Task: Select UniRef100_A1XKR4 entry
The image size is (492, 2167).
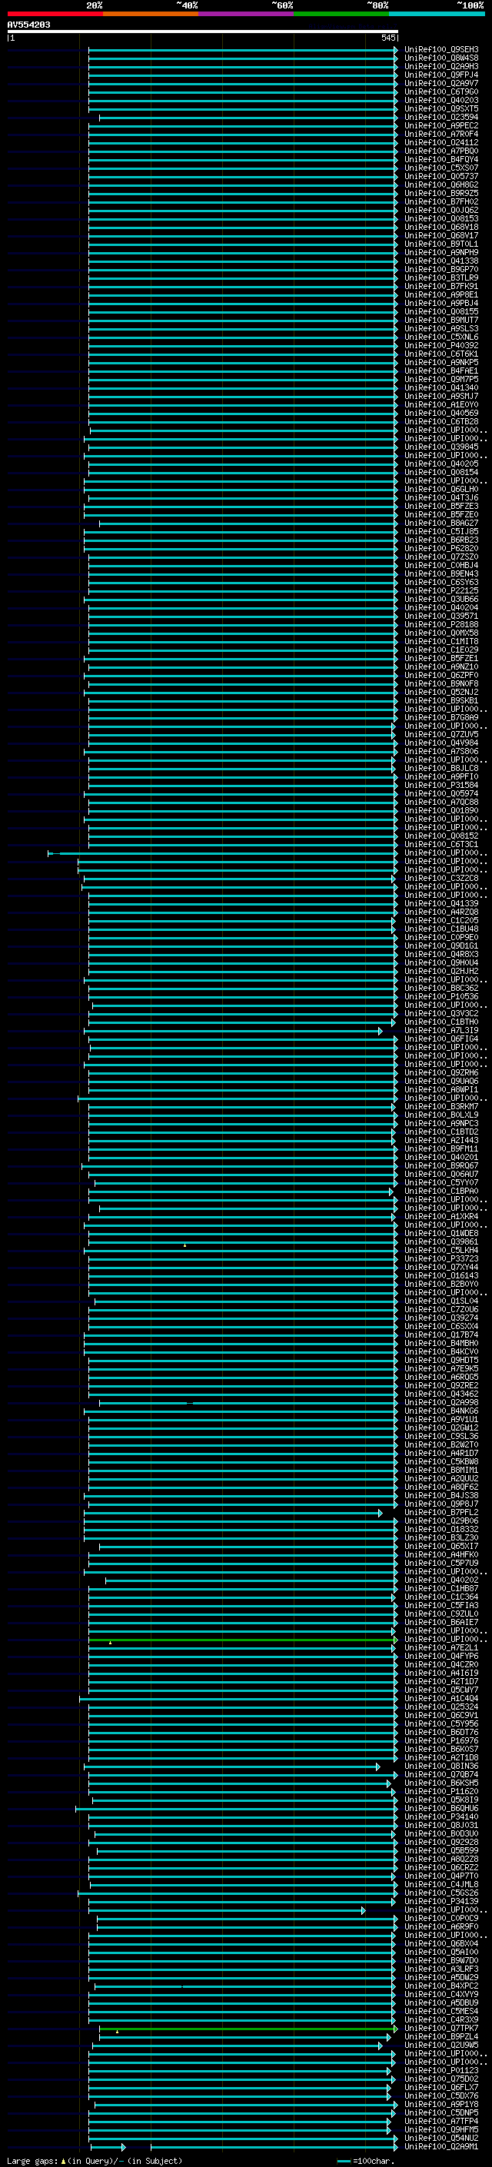Action: 441,1216
